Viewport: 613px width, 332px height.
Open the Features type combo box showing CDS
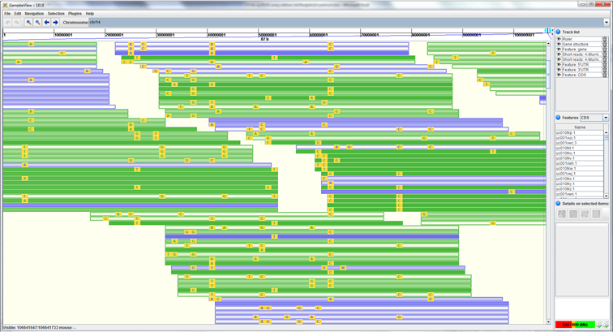point(594,118)
